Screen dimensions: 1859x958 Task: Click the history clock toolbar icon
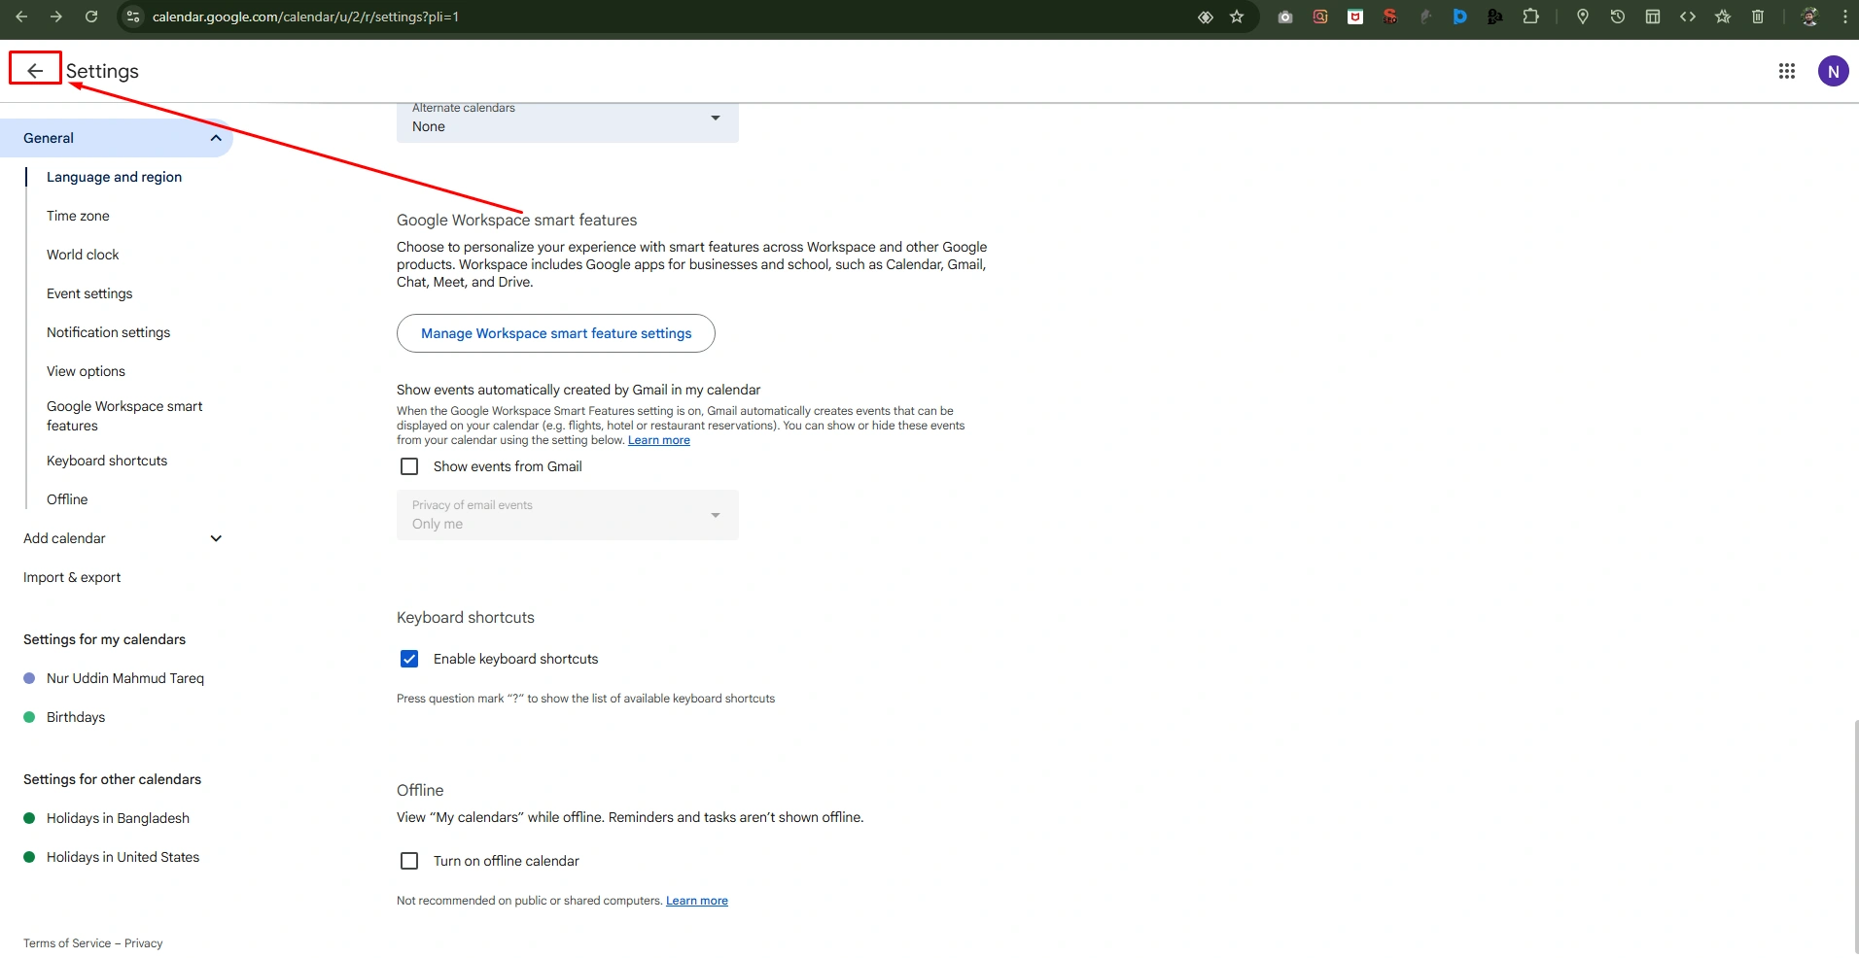1618,17
